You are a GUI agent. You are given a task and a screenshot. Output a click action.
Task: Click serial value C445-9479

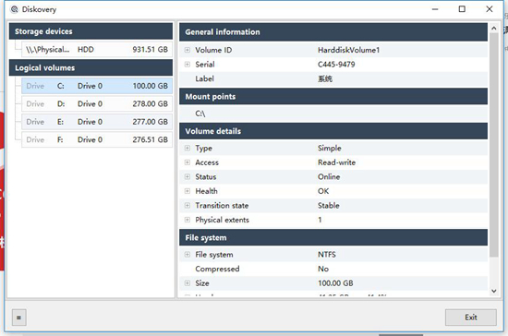pyautogui.click(x=336, y=65)
